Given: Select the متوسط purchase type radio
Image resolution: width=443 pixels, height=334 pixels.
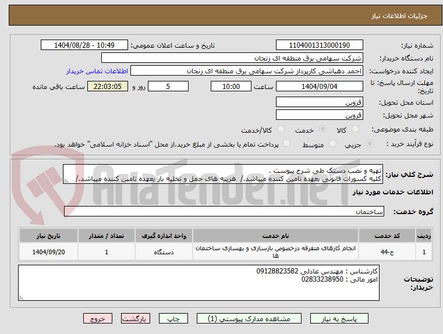Looking at the screenshot, I should (x=333, y=144).
